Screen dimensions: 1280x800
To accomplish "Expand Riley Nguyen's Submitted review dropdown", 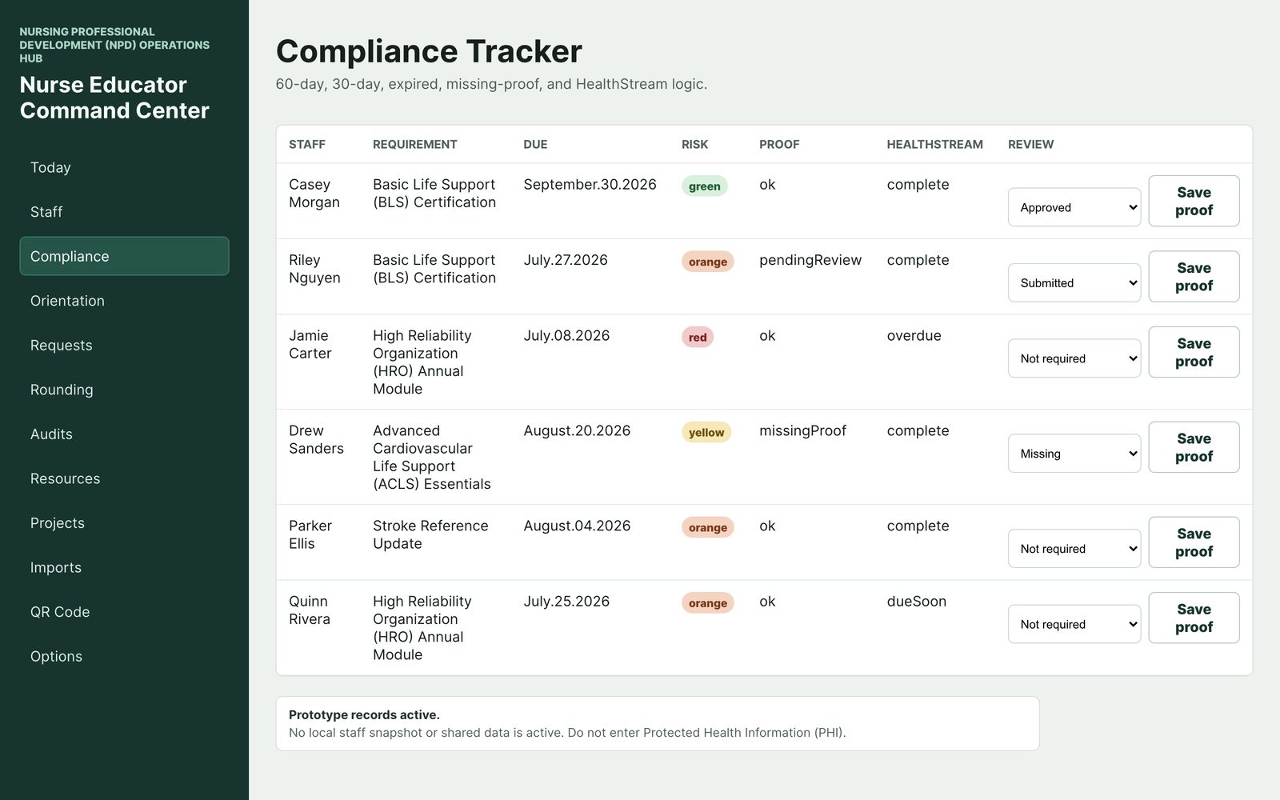I will 1074,282.
